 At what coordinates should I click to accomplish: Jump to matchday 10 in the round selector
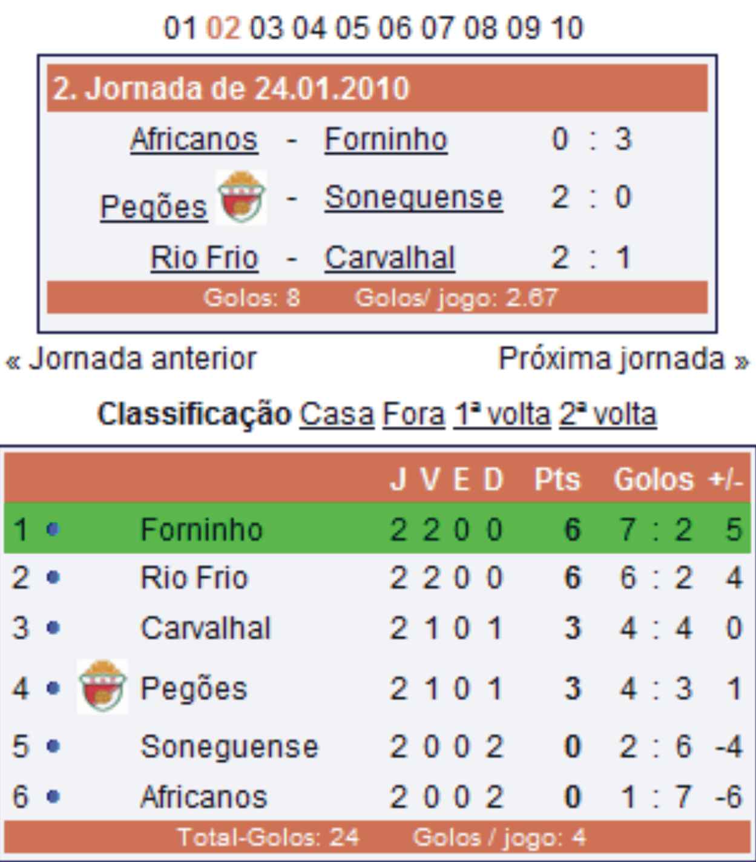point(567,28)
